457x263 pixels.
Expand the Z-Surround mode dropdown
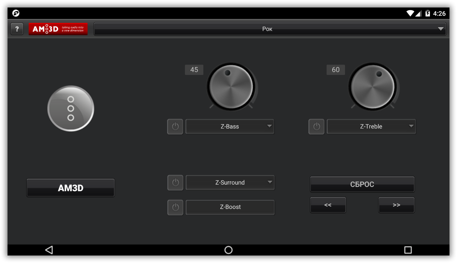pos(230,183)
